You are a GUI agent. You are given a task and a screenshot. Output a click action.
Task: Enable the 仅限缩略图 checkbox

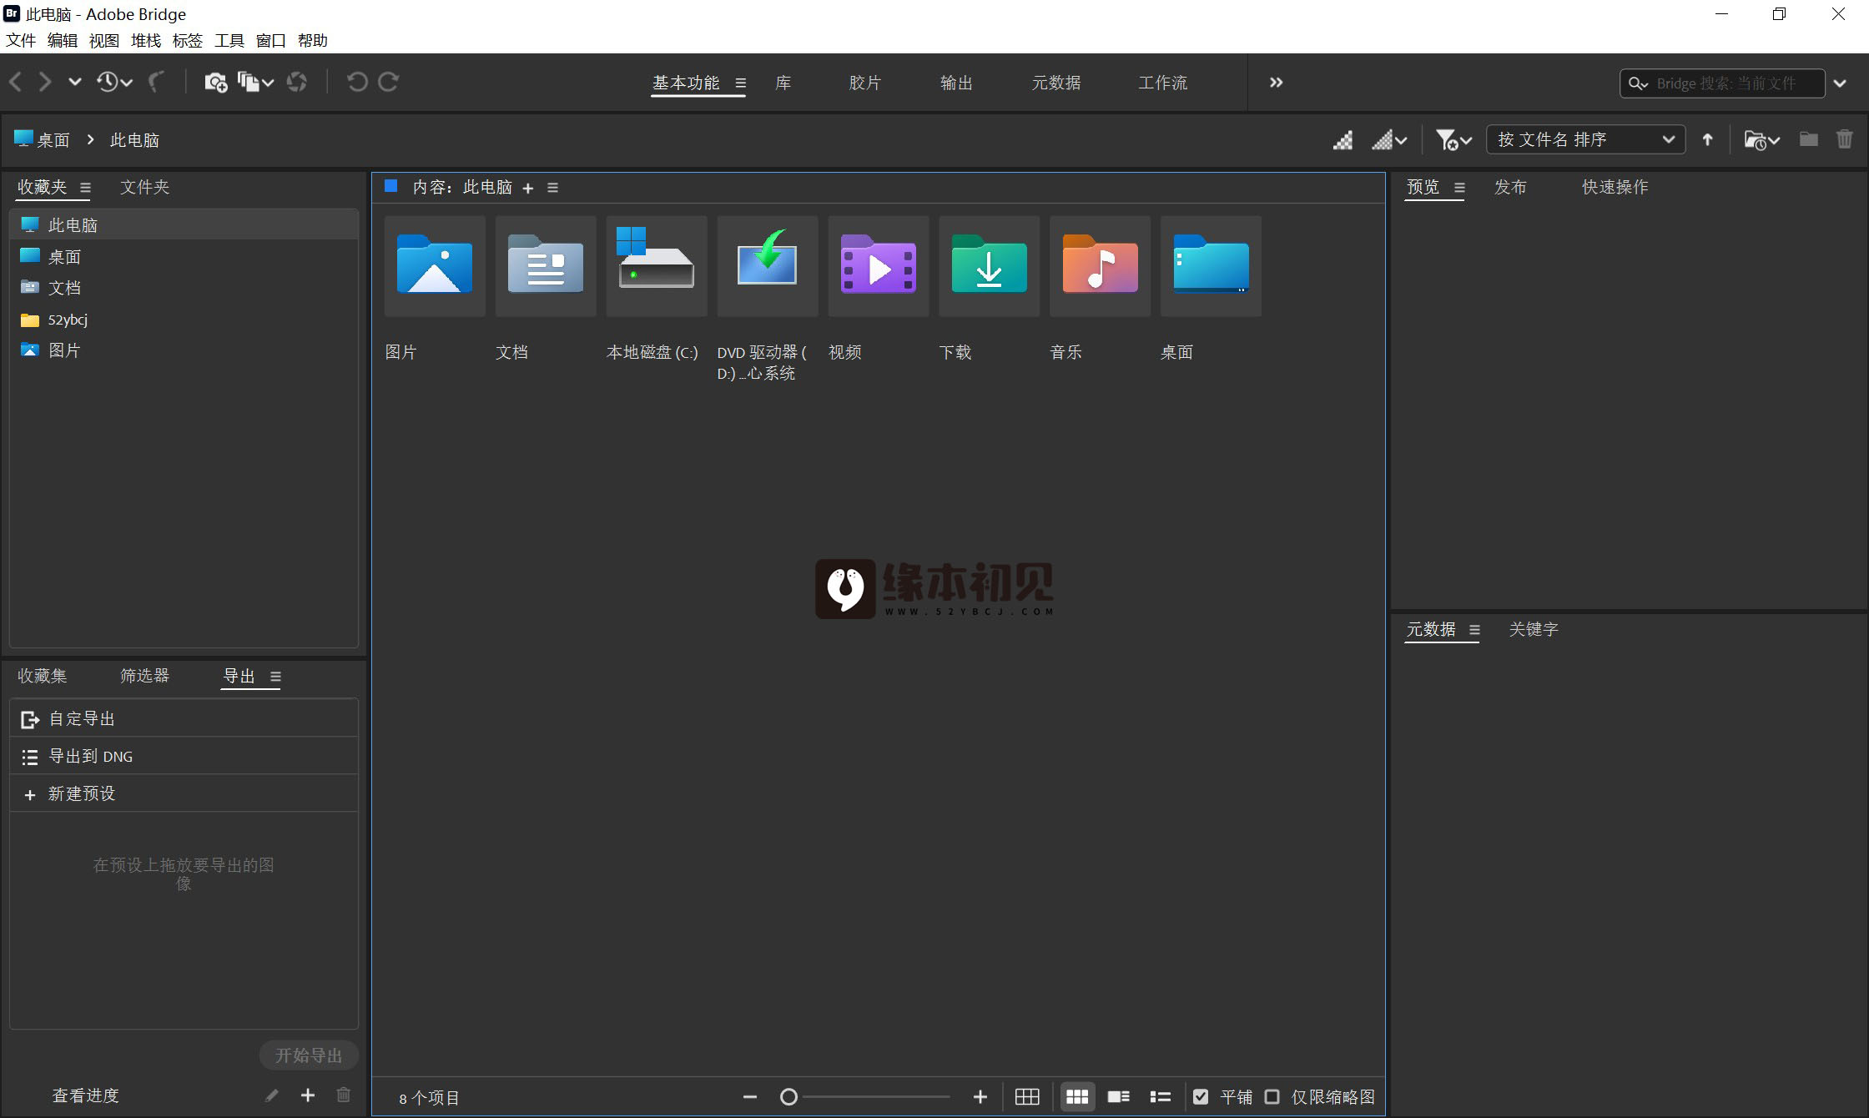1272,1097
